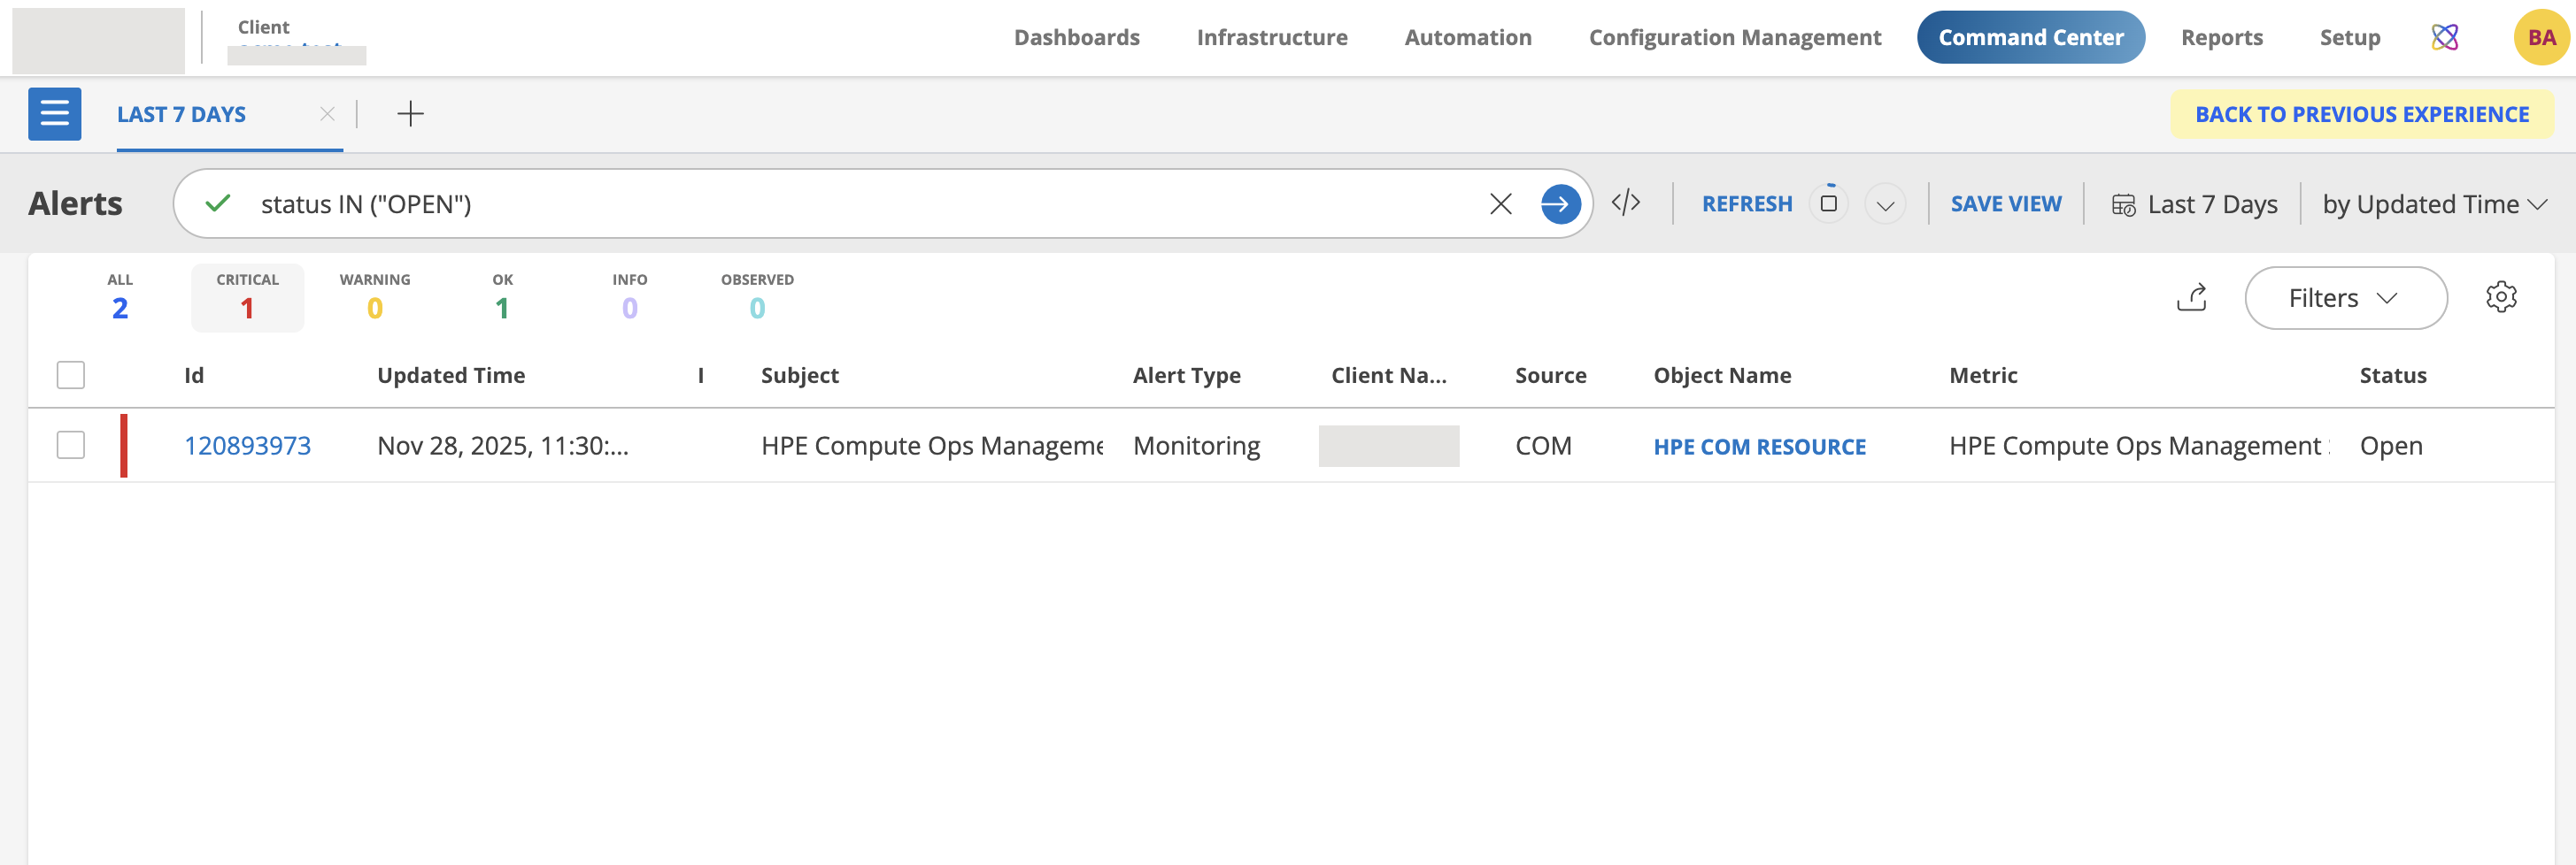Open the code query editor icon
The width and height of the screenshot is (2576, 865).
click(x=1625, y=203)
